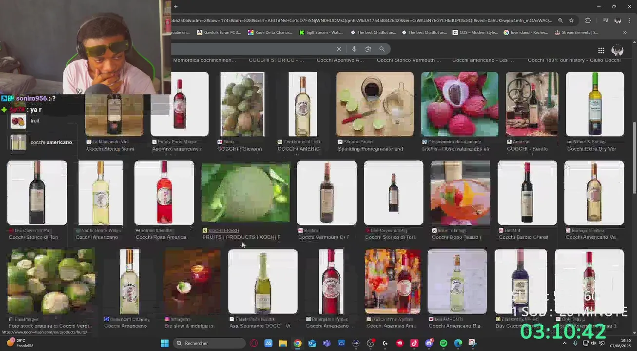This screenshot has height=351, width=637.
Task: Open the Chrome zoom indicator icon
Action: 560,20
